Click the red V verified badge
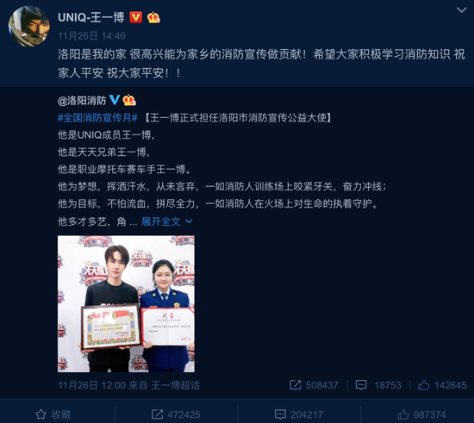This screenshot has width=474, height=423. coord(135,17)
